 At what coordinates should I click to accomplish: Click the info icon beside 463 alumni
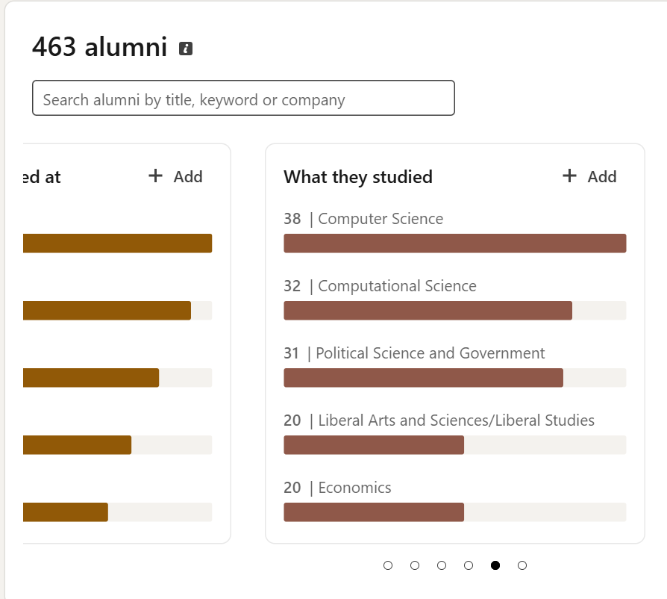[186, 49]
